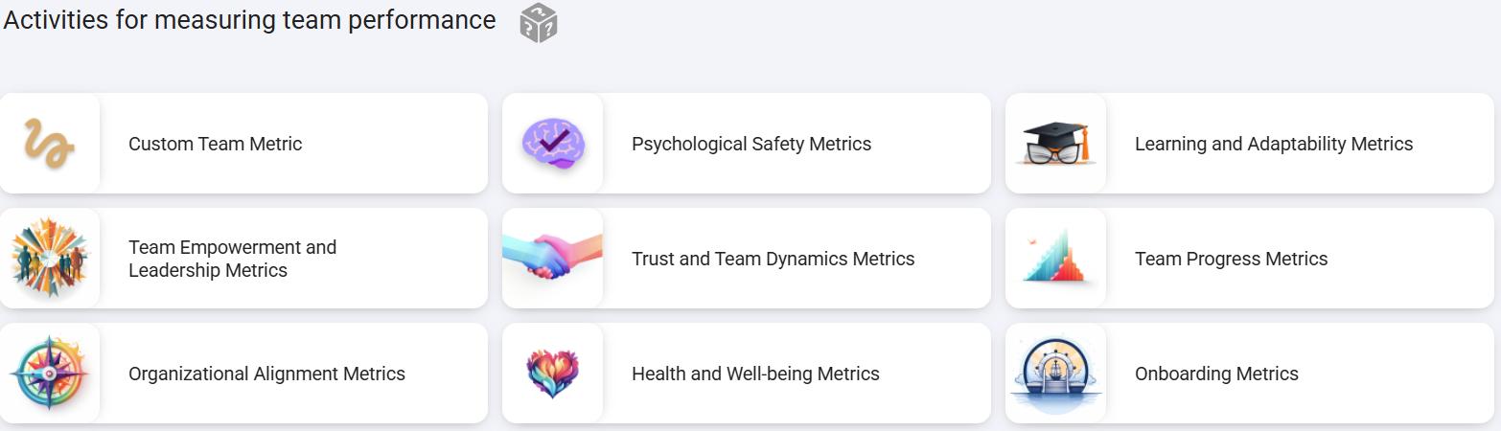Click the compass rose icon
The image size is (1501, 431).
50,374
